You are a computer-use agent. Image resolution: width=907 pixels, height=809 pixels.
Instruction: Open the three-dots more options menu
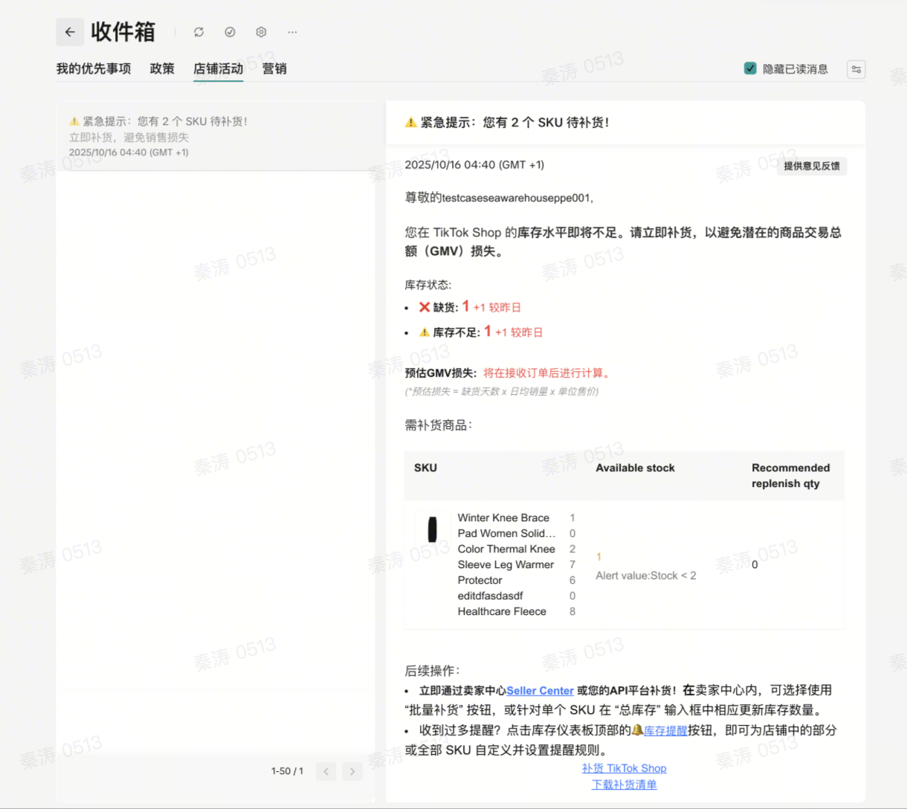292,32
